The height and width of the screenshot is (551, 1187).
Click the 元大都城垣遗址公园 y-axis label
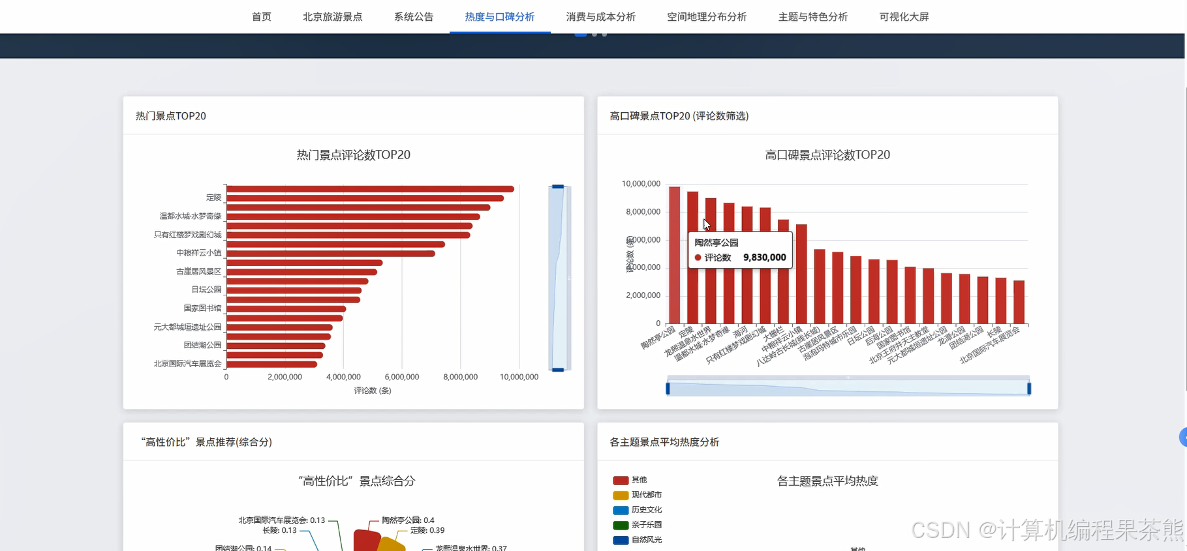coord(188,327)
